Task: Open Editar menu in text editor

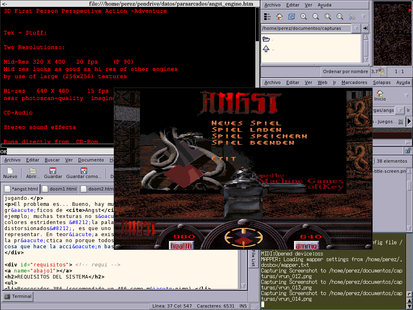Action: [33, 160]
